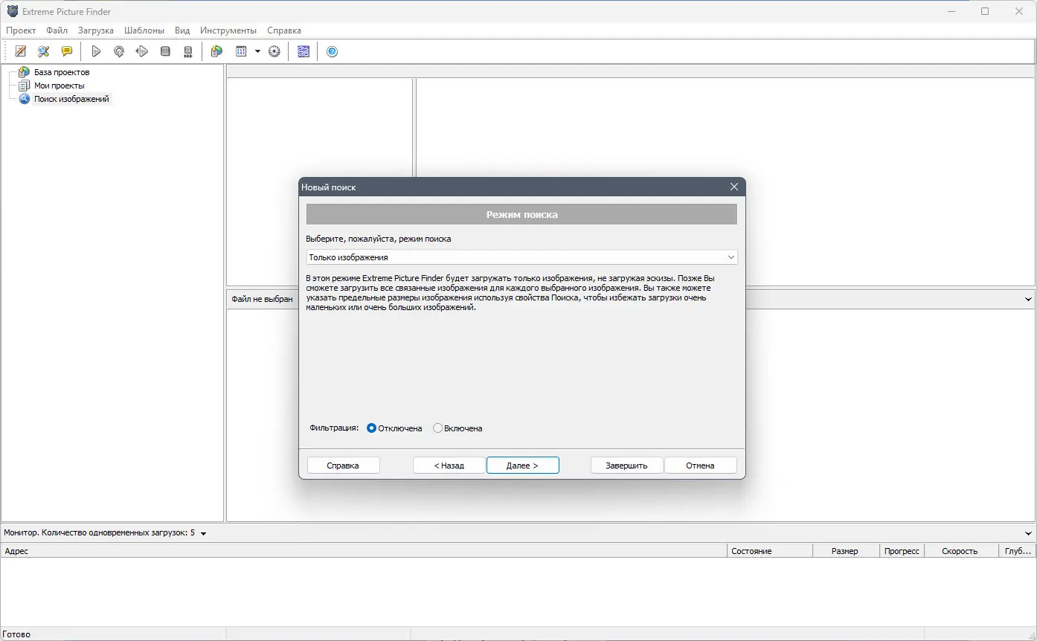This screenshot has height=641, width=1037.
Task: Click the globe icon beside База проектов
Action: tap(25, 72)
